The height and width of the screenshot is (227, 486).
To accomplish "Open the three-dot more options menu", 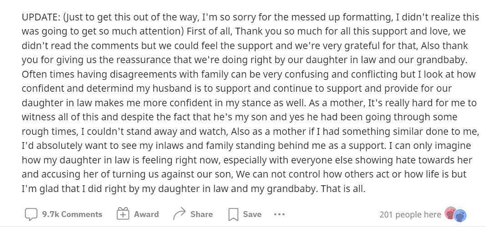I will (x=279, y=214).
